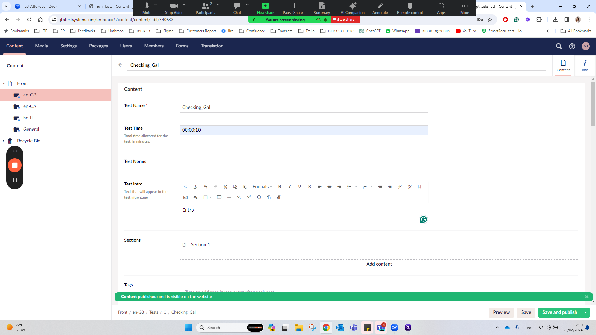Viewport: 596px width, 335px height.
Task: Open the GJ user avatar menu
Action: click(x=586, y=46)
